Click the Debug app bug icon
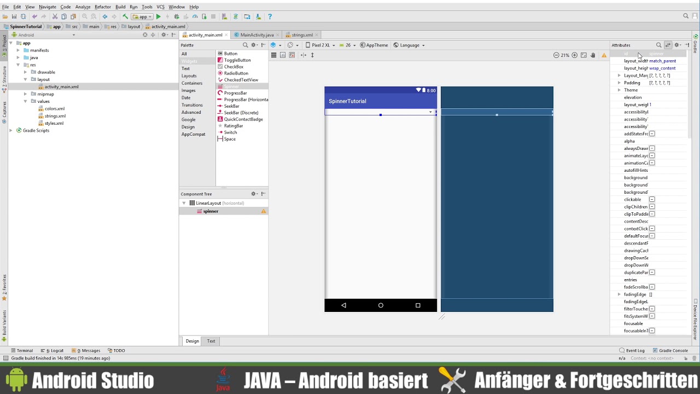Viewport: 700px width, 394px height. point(176,16)
